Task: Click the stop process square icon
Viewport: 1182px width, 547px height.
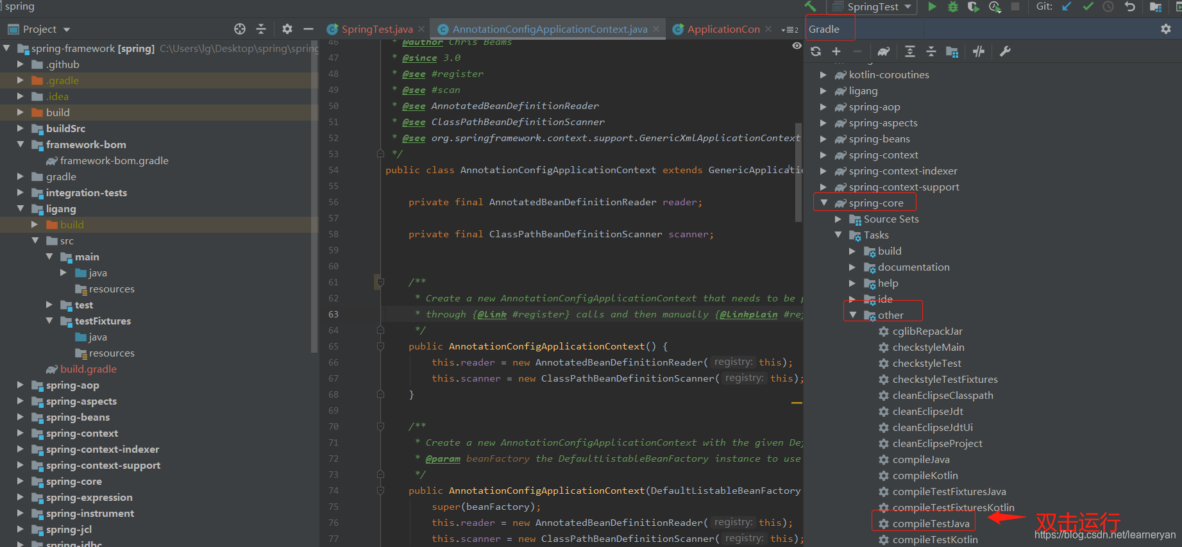Action: (x=1015, y=6)
